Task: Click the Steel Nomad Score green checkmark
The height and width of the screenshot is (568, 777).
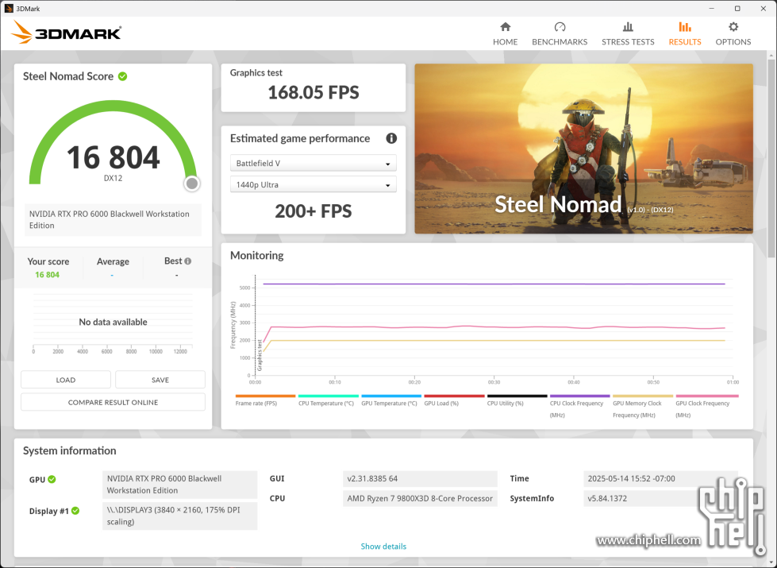Action: (122, 76)
